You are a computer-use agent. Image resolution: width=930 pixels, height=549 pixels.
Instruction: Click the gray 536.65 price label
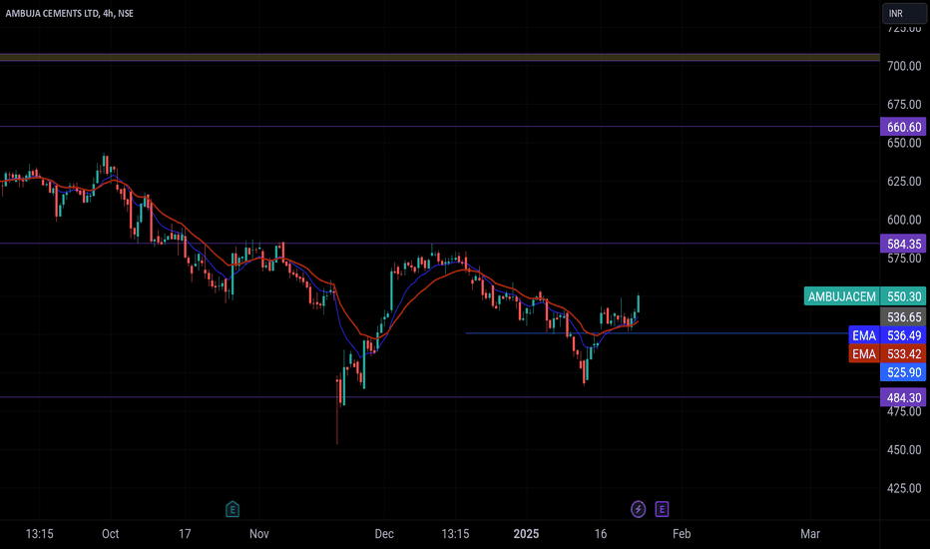tap(903, 317)
